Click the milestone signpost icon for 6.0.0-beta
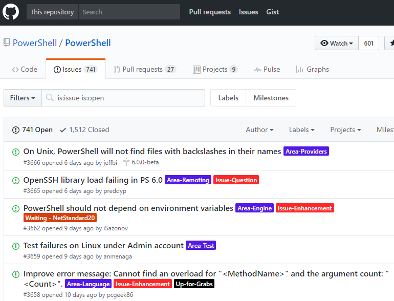The image size is (394, 301). 126,162
